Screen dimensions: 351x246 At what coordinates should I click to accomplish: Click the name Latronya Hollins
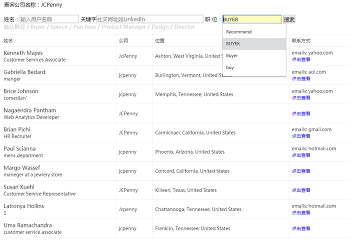point(23,206)
